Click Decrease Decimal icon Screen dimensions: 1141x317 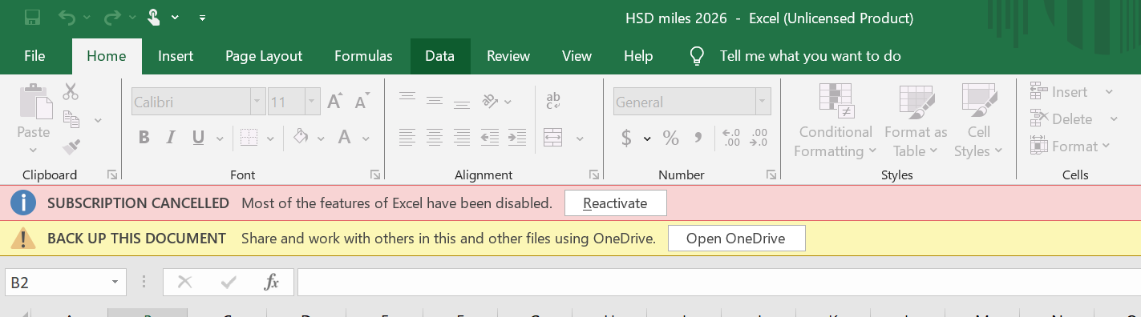(759, 138)
